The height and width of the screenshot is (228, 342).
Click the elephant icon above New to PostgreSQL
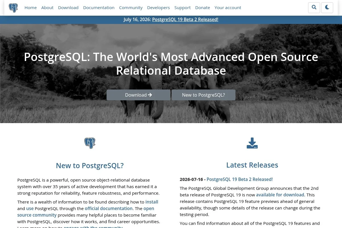(90, 143)
